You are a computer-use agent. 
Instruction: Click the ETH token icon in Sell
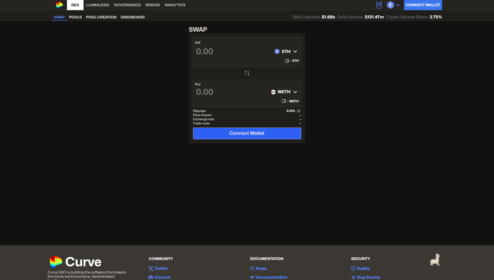click(277, 51)
